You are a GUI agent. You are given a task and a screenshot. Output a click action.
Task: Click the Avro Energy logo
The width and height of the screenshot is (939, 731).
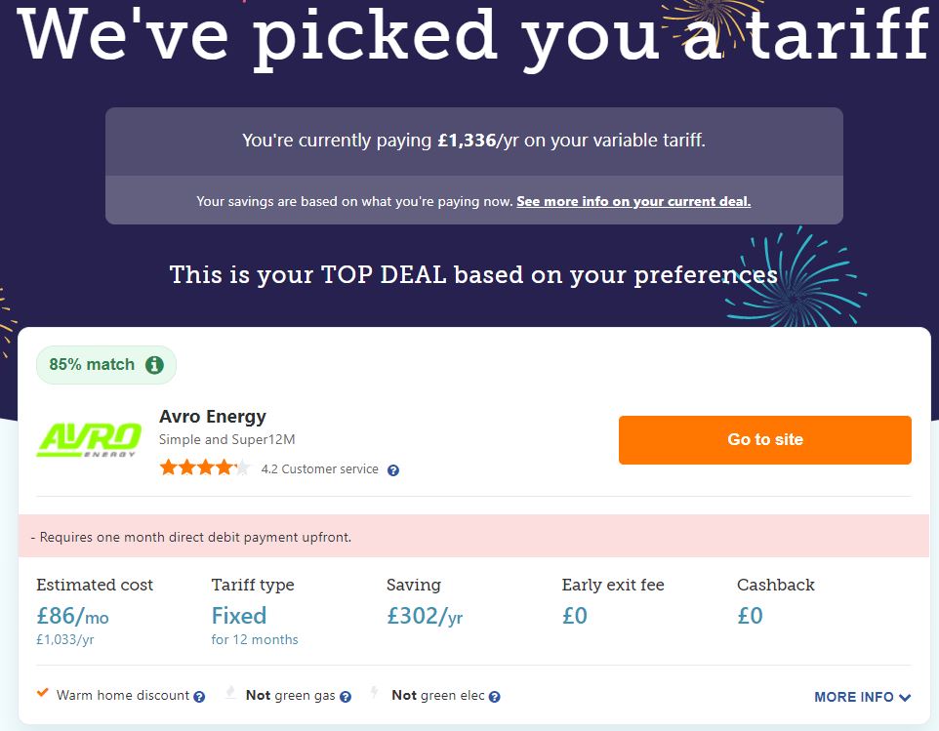click(86, 439)
